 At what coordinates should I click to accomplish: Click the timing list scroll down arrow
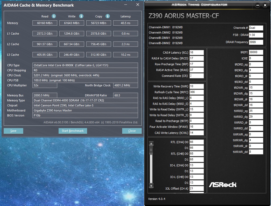pos(151,186)
